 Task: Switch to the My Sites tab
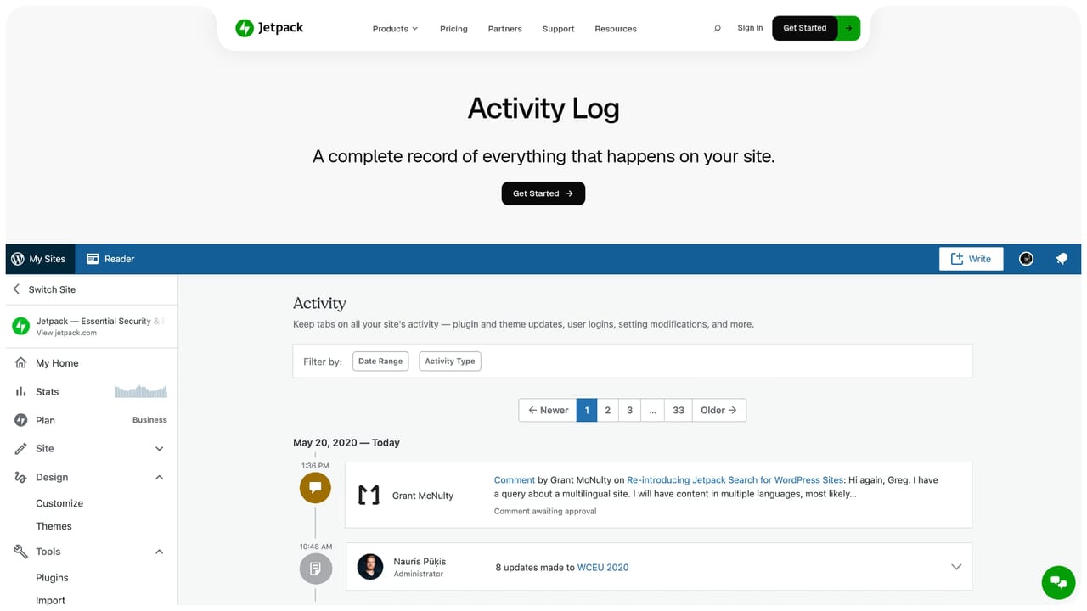pos(40,259)
